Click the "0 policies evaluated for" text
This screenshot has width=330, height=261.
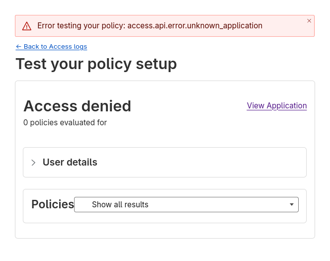tap(65, 122)
